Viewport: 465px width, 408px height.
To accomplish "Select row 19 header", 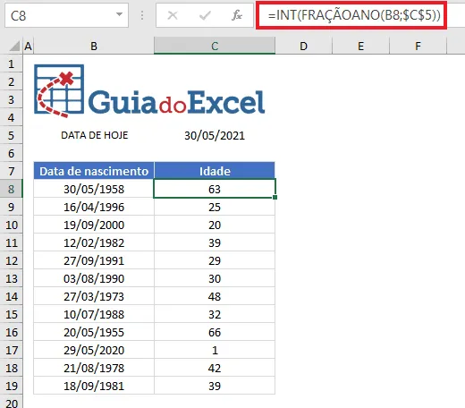I will click(12, 386).
